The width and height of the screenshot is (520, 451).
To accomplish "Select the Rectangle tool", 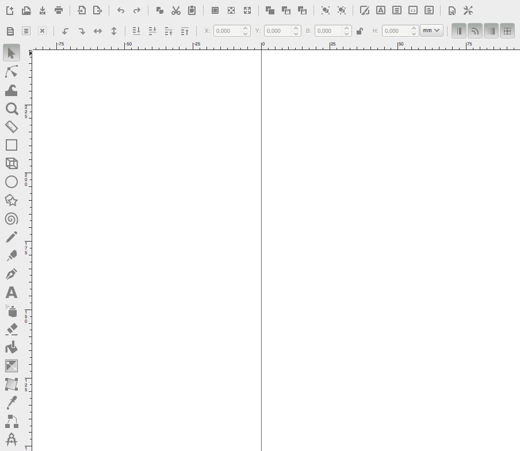I will pyautogui.click(x=12, y=145).
